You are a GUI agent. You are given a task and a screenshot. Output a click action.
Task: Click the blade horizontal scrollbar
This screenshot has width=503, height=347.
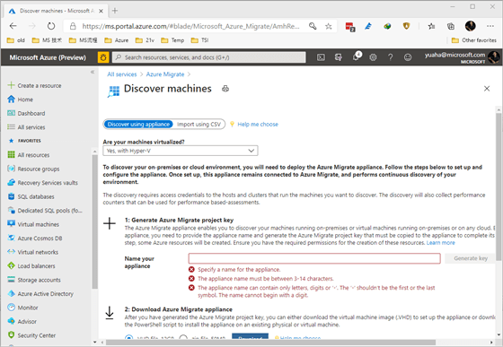(x=271, y=343)
